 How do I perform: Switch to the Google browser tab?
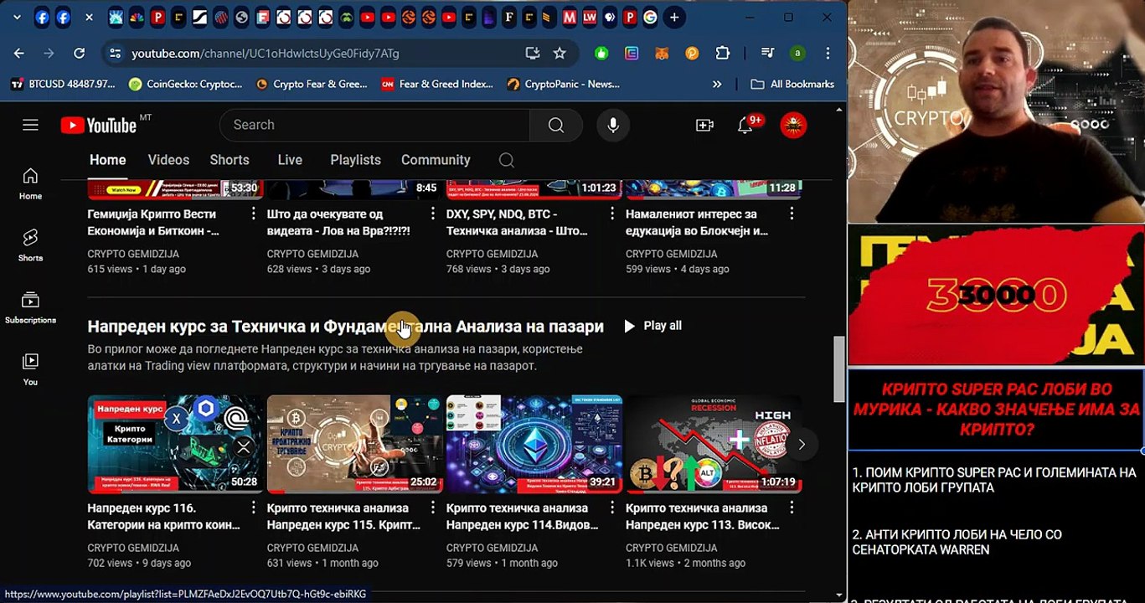pos(650,17)
